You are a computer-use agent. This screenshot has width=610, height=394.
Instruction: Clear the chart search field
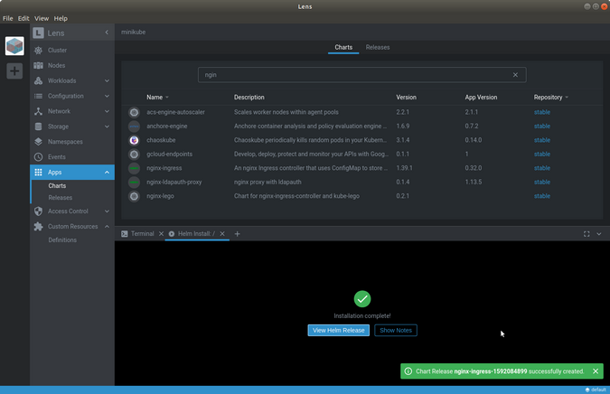(516, 75)
